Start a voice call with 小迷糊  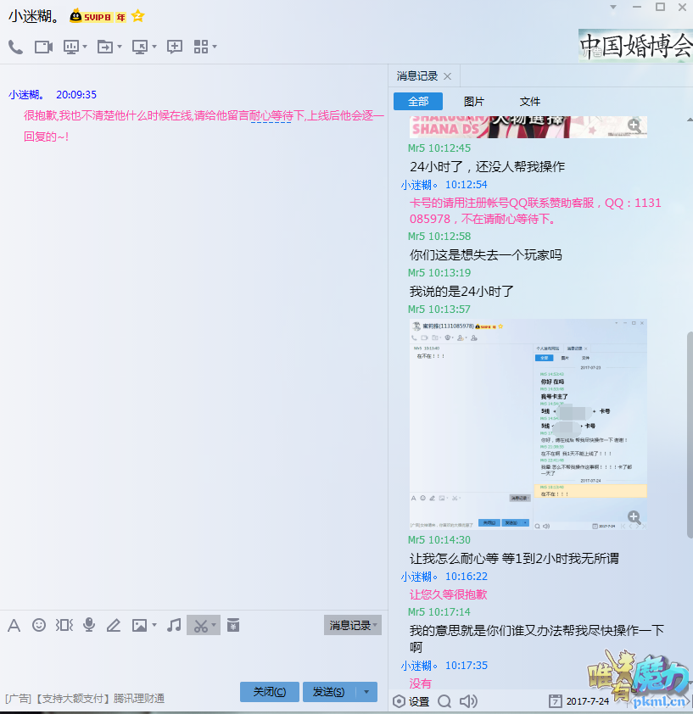pos(15,47)
